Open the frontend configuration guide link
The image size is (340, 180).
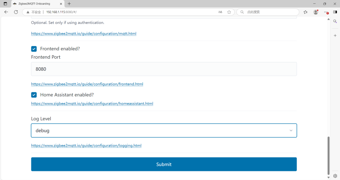[x=87, y=84]
